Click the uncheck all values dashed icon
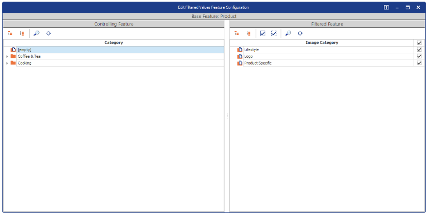The width and height of the screenshot is (428, 214). pyautogui.click(x=274, y=33)
